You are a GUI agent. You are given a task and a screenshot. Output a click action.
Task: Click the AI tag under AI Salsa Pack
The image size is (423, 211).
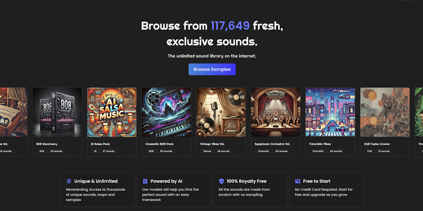tap(95, 151)
